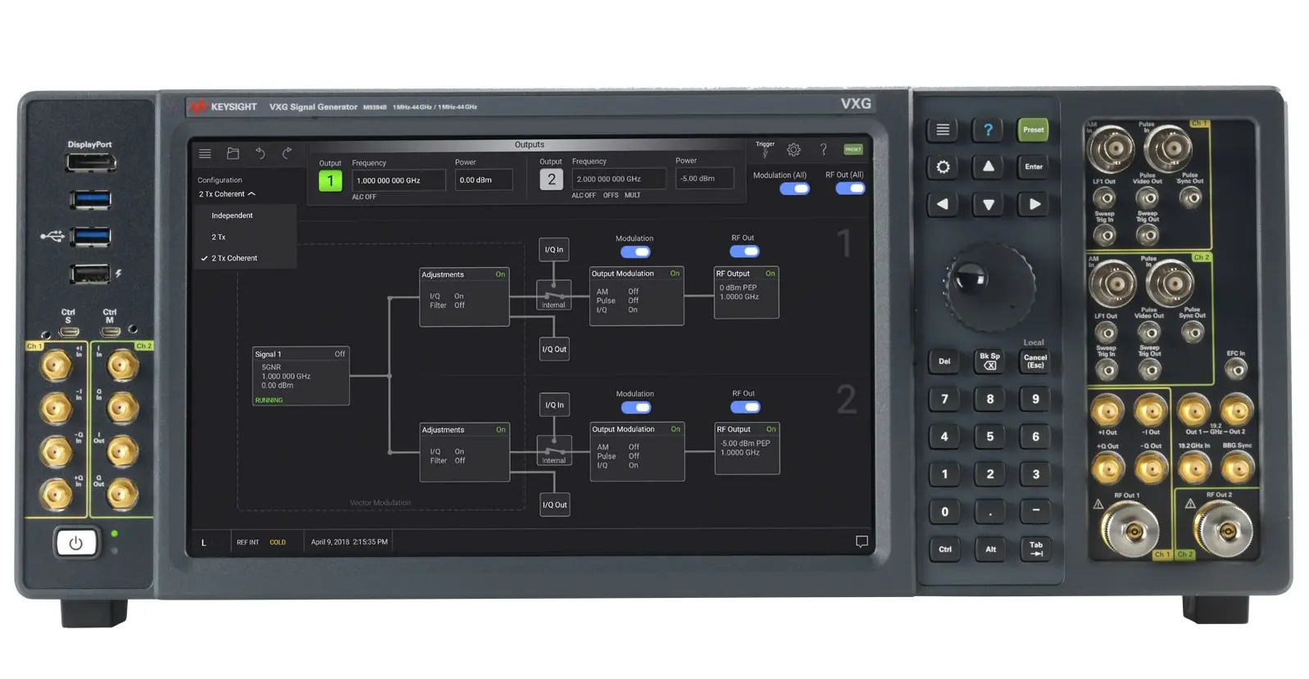The height and width of the screenshot is (679, 1309).
Task: Push the Alt key on keypad
Action: (x=990, y=550)
